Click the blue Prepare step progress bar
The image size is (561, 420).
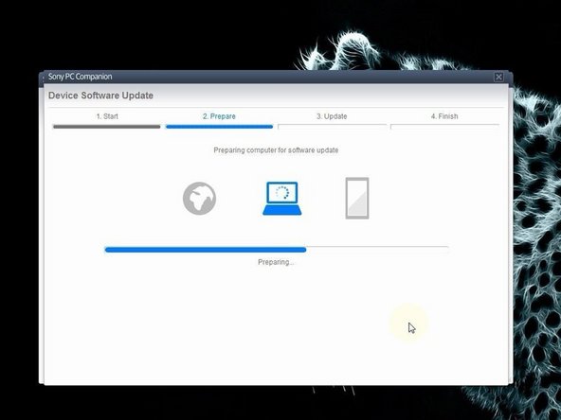click(219, 127)
